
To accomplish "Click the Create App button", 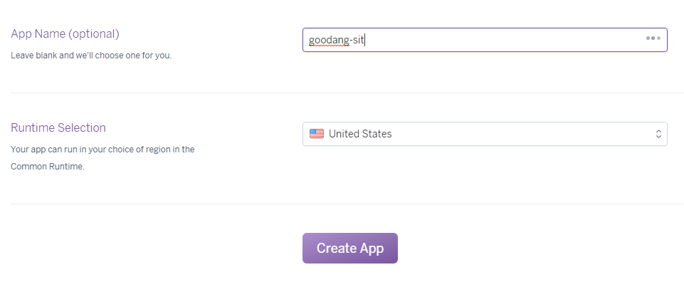I will (x=350, y=248).
